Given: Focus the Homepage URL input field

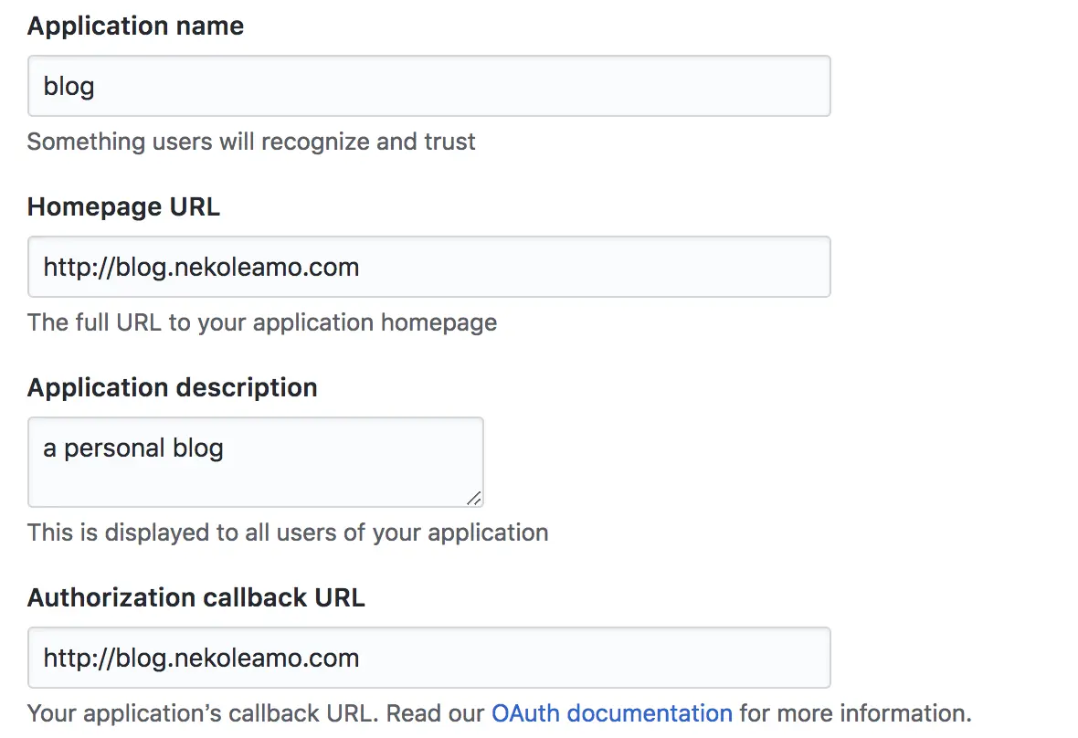Looking at the screenshot, I should 429,267.
